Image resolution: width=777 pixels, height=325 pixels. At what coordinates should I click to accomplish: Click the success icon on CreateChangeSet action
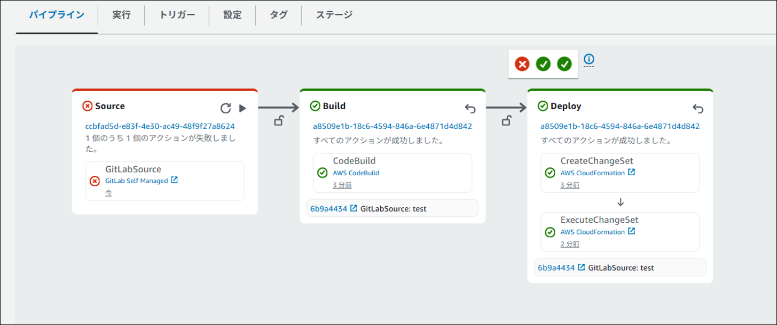coord(550,173)
